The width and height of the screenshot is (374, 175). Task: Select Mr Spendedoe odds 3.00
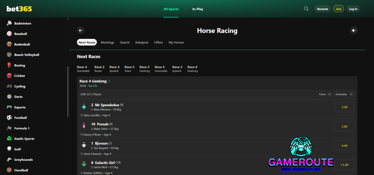tap(344, 107)
